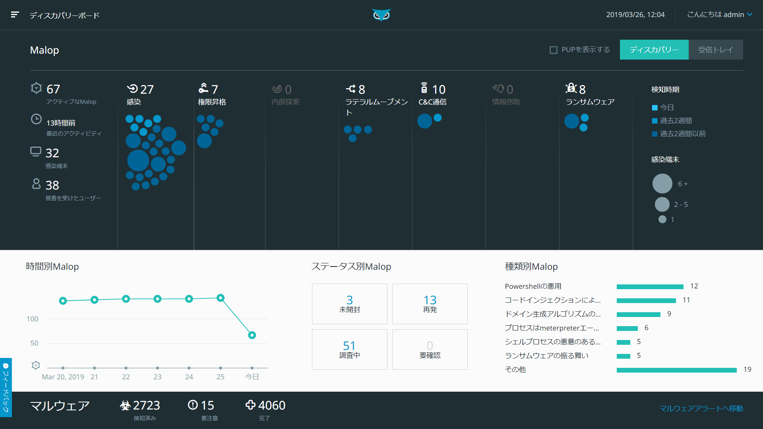Click the C&C通信 stage icon
This screenshot has height=429, width=763.
pos(424,88)
